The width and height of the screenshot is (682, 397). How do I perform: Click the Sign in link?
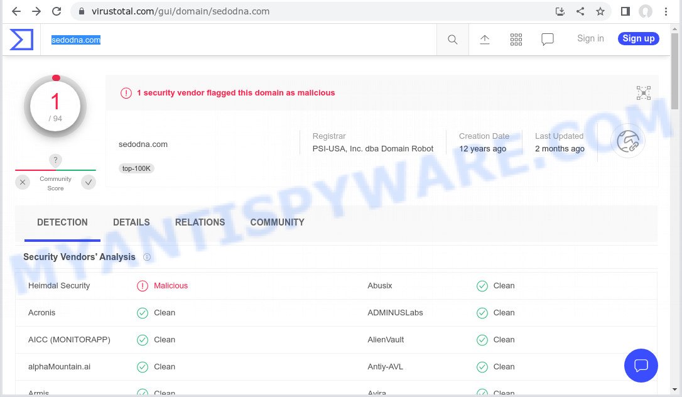[x=590, y=38]
